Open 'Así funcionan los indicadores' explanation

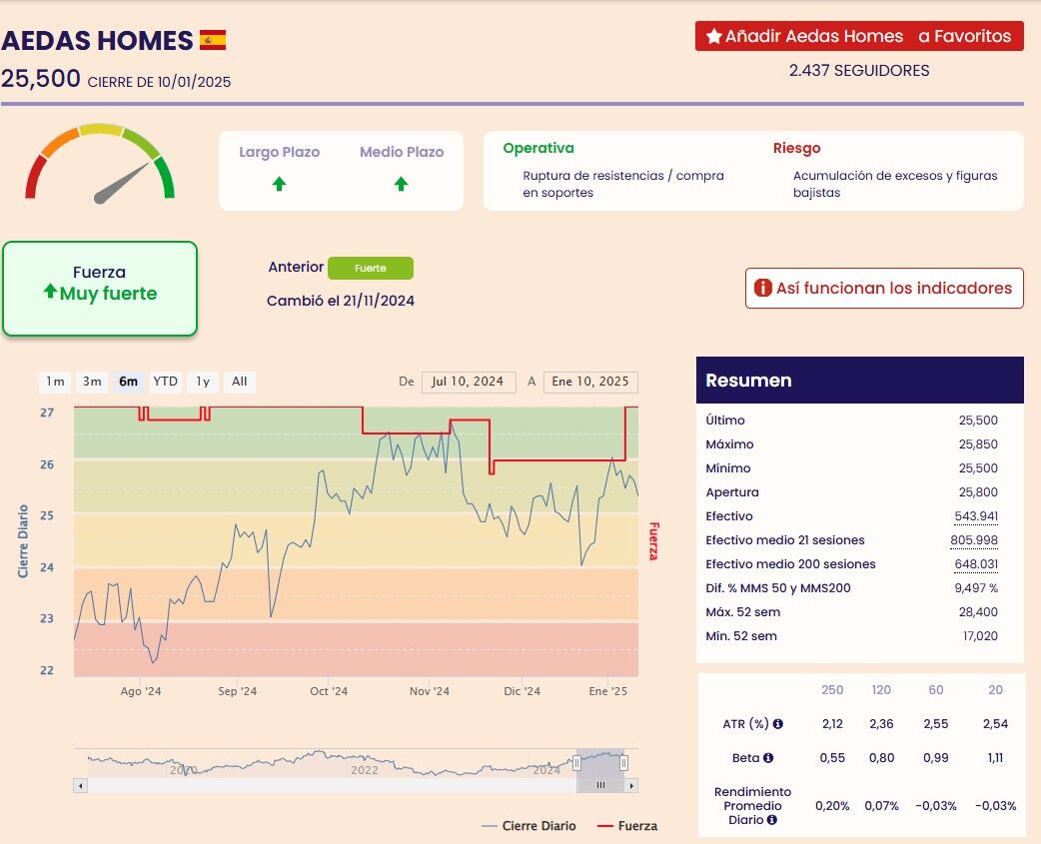(884, 288)
